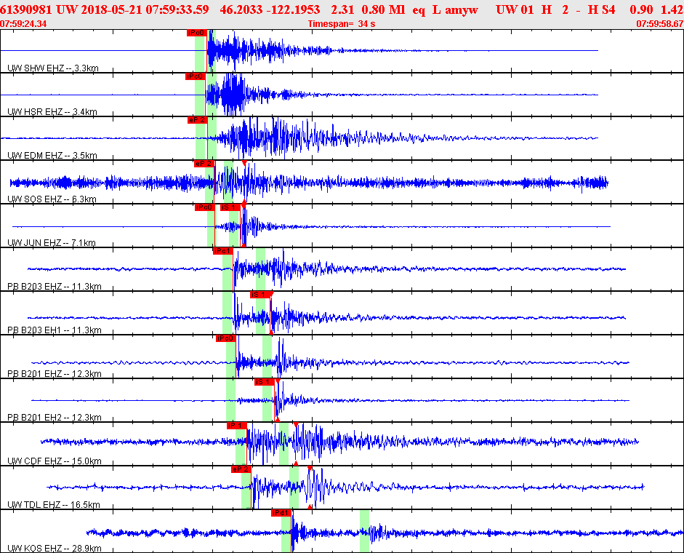Image resolution: width=684 pixels, height=553 pixels.
Task: Click the iPc0 pick flag on SHW trace
Action: click(x=196, y=33)
